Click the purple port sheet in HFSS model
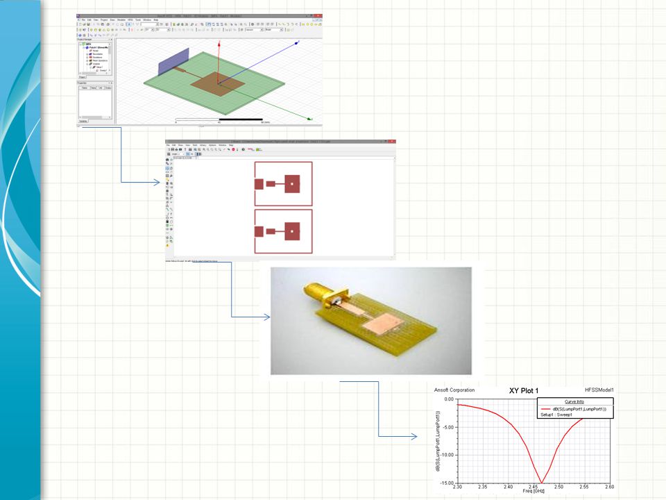666x500 pixels. point(173,62)
